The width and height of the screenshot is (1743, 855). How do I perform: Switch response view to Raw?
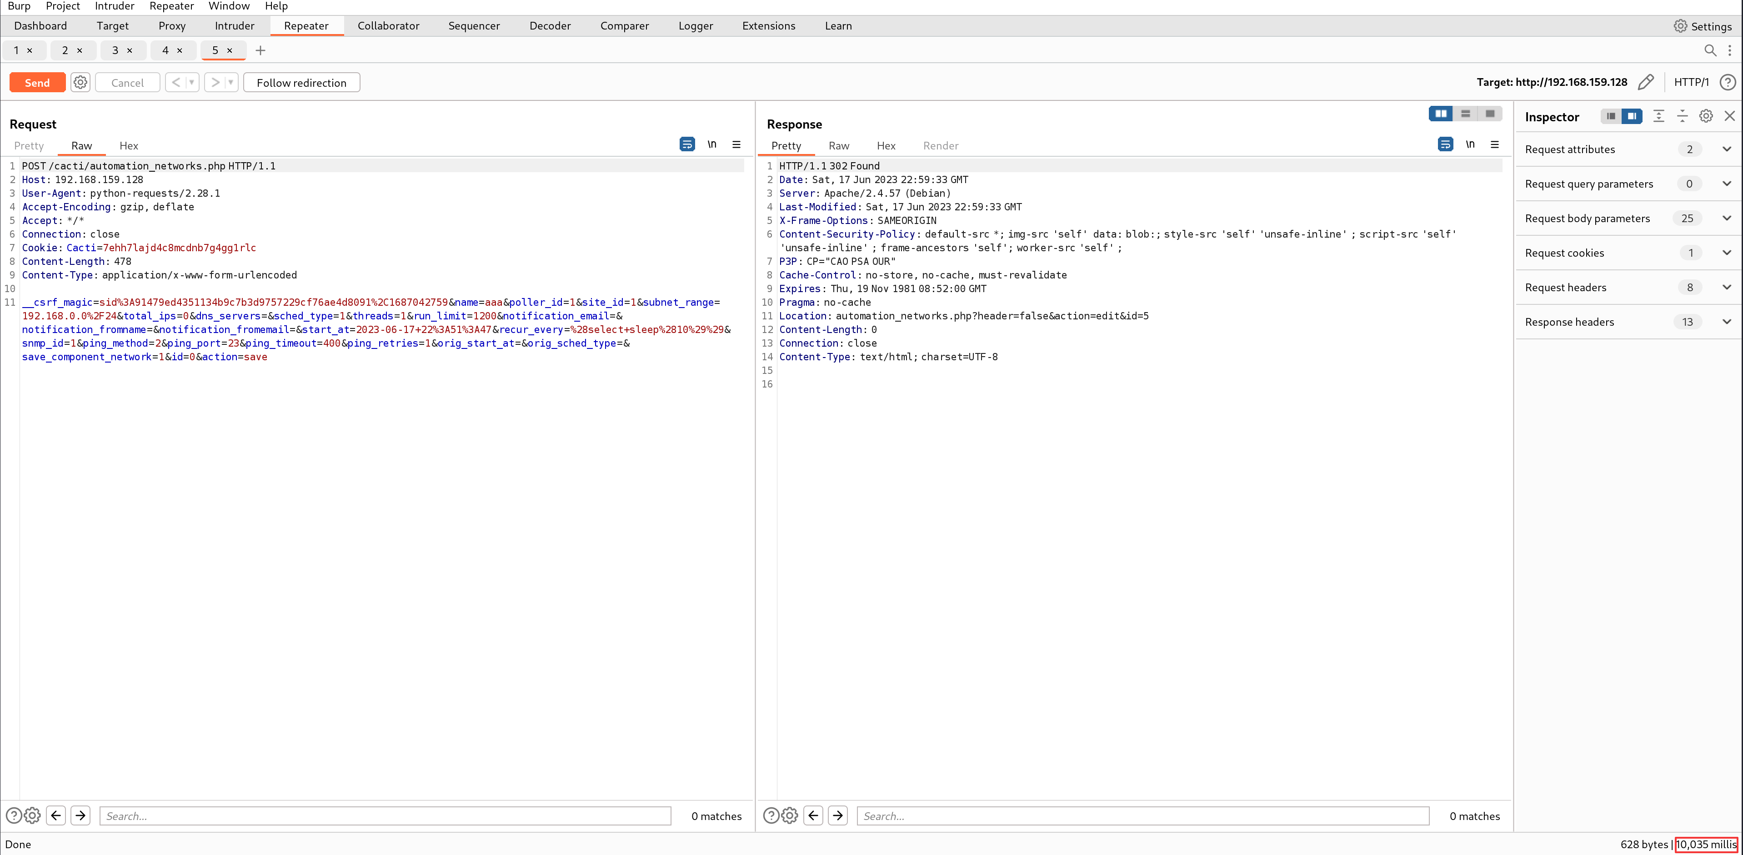pyautogui.click(x=839, y=145)
